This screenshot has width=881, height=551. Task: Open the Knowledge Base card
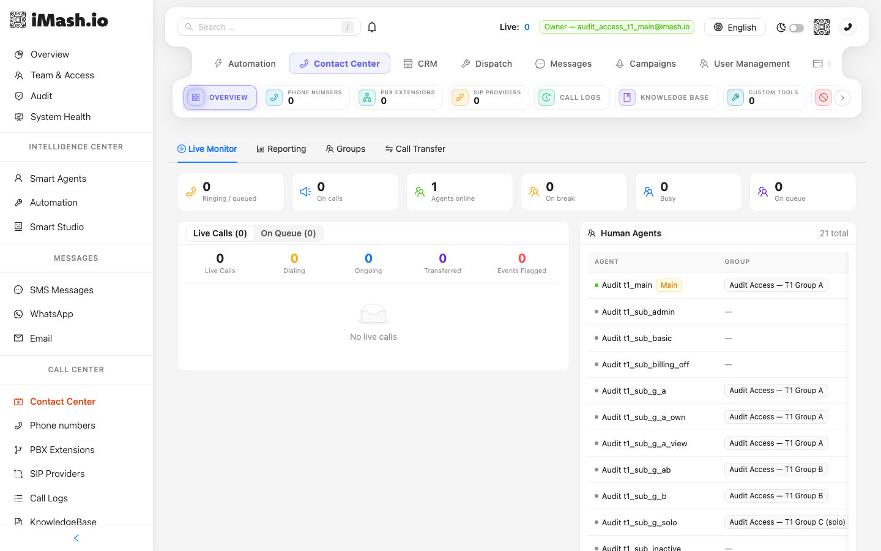(666, 97)
